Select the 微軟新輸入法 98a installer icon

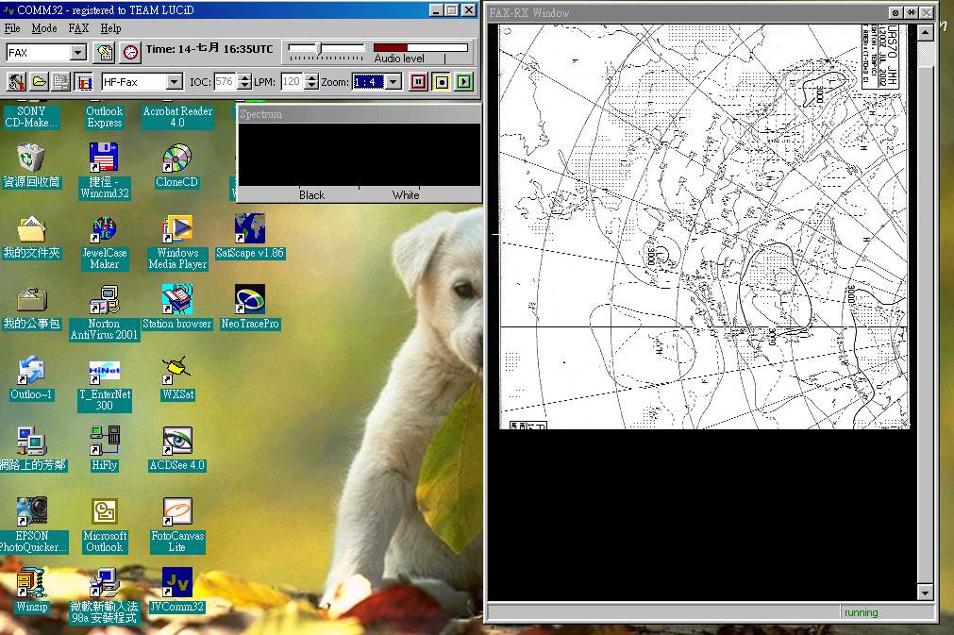tap(104, 595)
